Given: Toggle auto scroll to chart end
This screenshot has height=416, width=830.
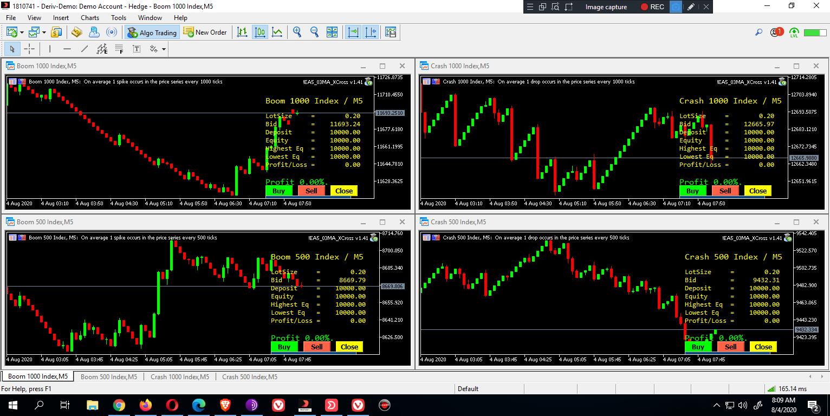Looking at the screenshot, I should (353, 32).
